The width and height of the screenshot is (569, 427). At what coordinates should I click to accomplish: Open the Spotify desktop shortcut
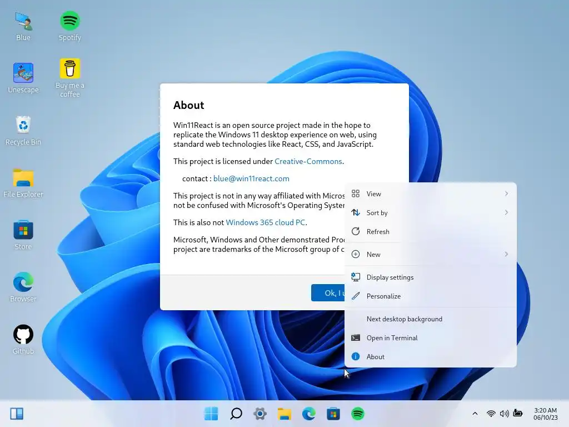tap(69, 26)
